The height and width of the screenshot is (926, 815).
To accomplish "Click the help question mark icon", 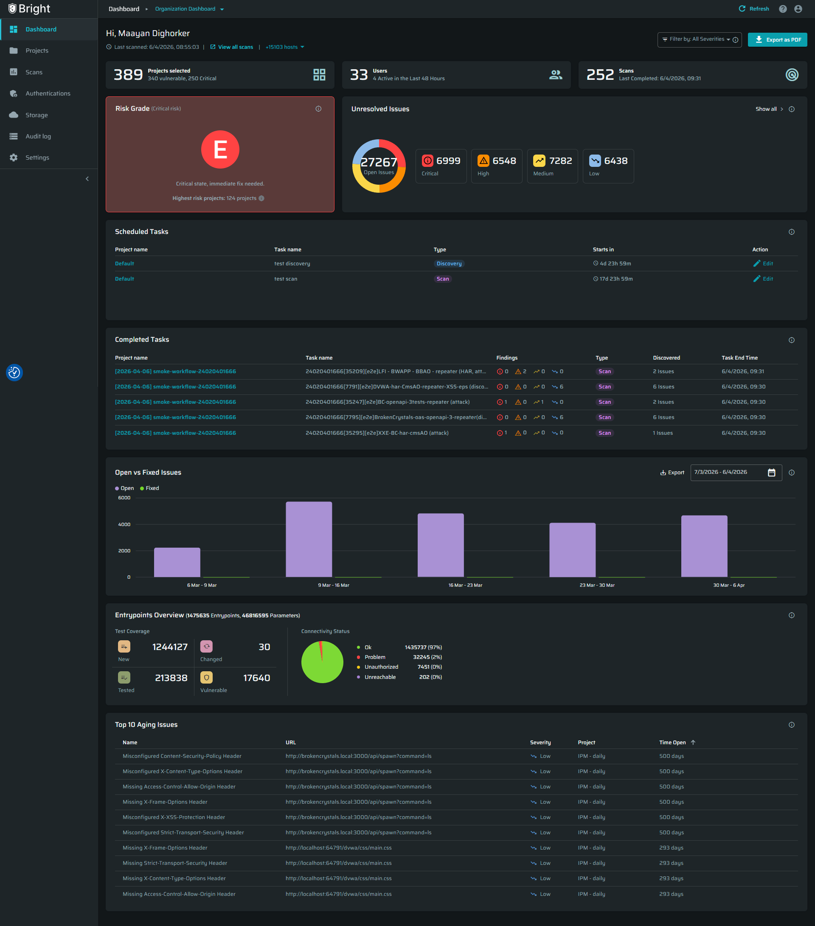I will [782, 9].
